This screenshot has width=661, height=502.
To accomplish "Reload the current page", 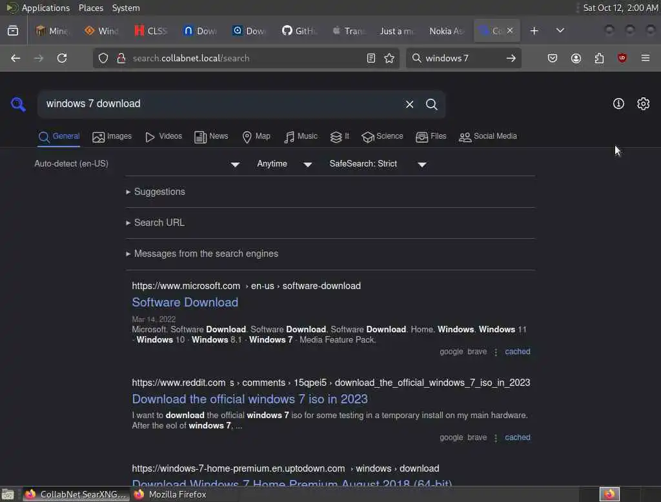I will 62,58.
